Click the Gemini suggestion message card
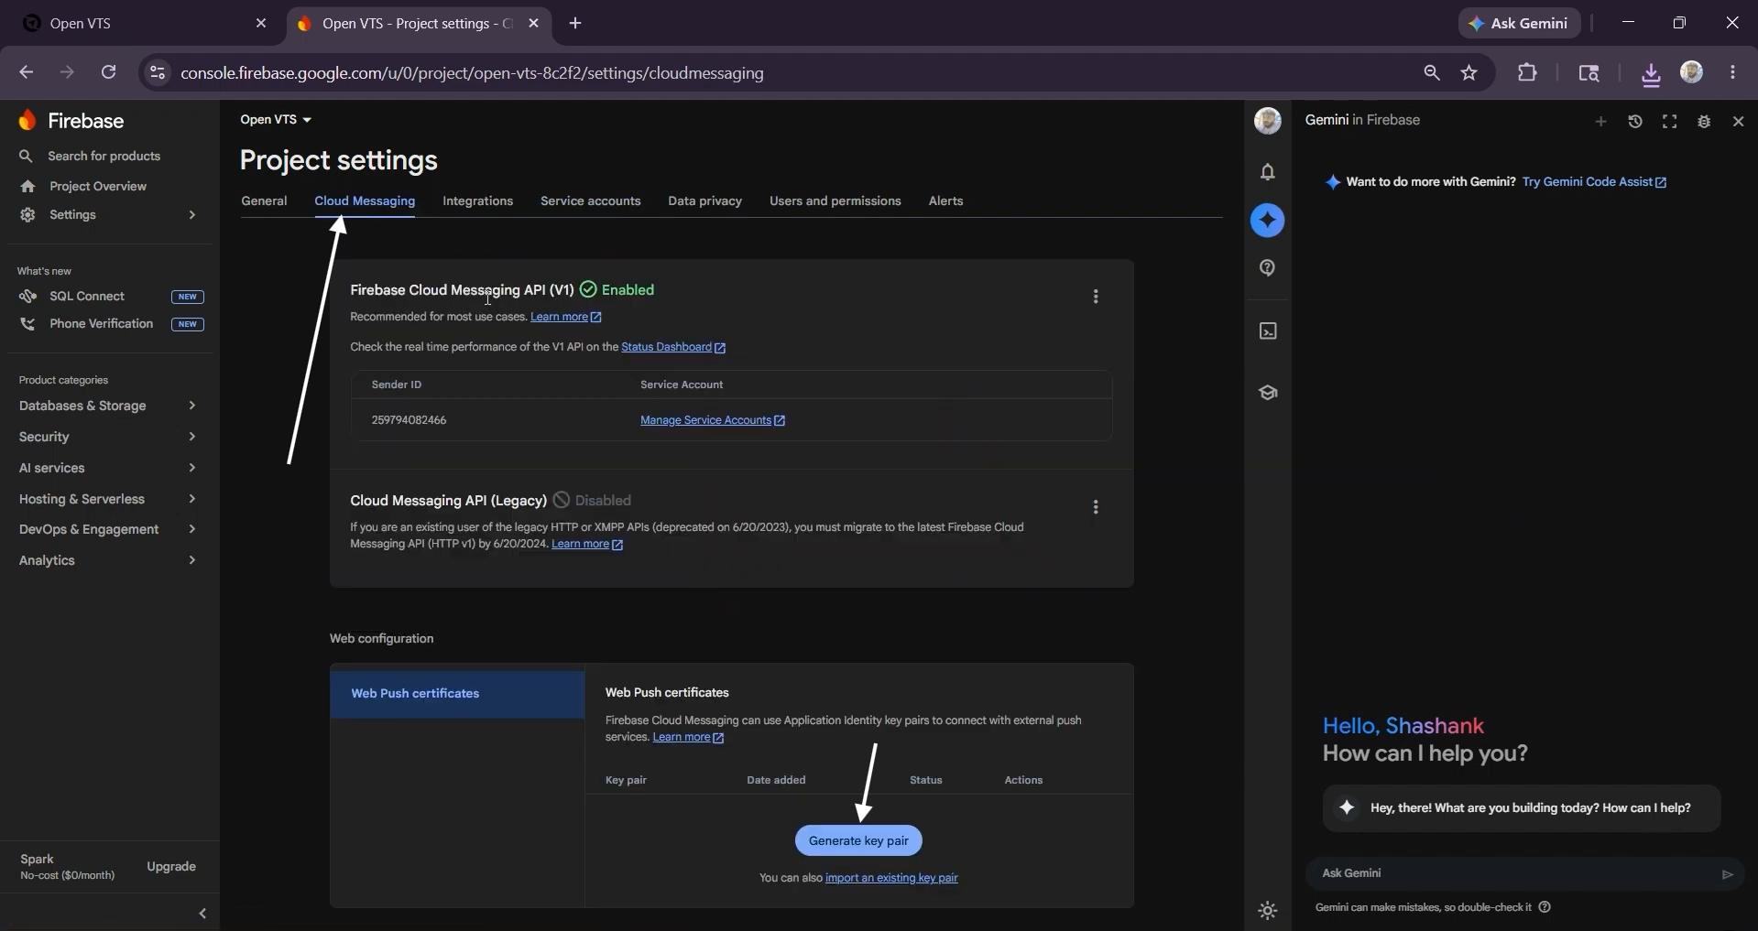Image resolution: width=1758 pixels, height=931 pixels. pyautogui.click(x=1522, y=808)
